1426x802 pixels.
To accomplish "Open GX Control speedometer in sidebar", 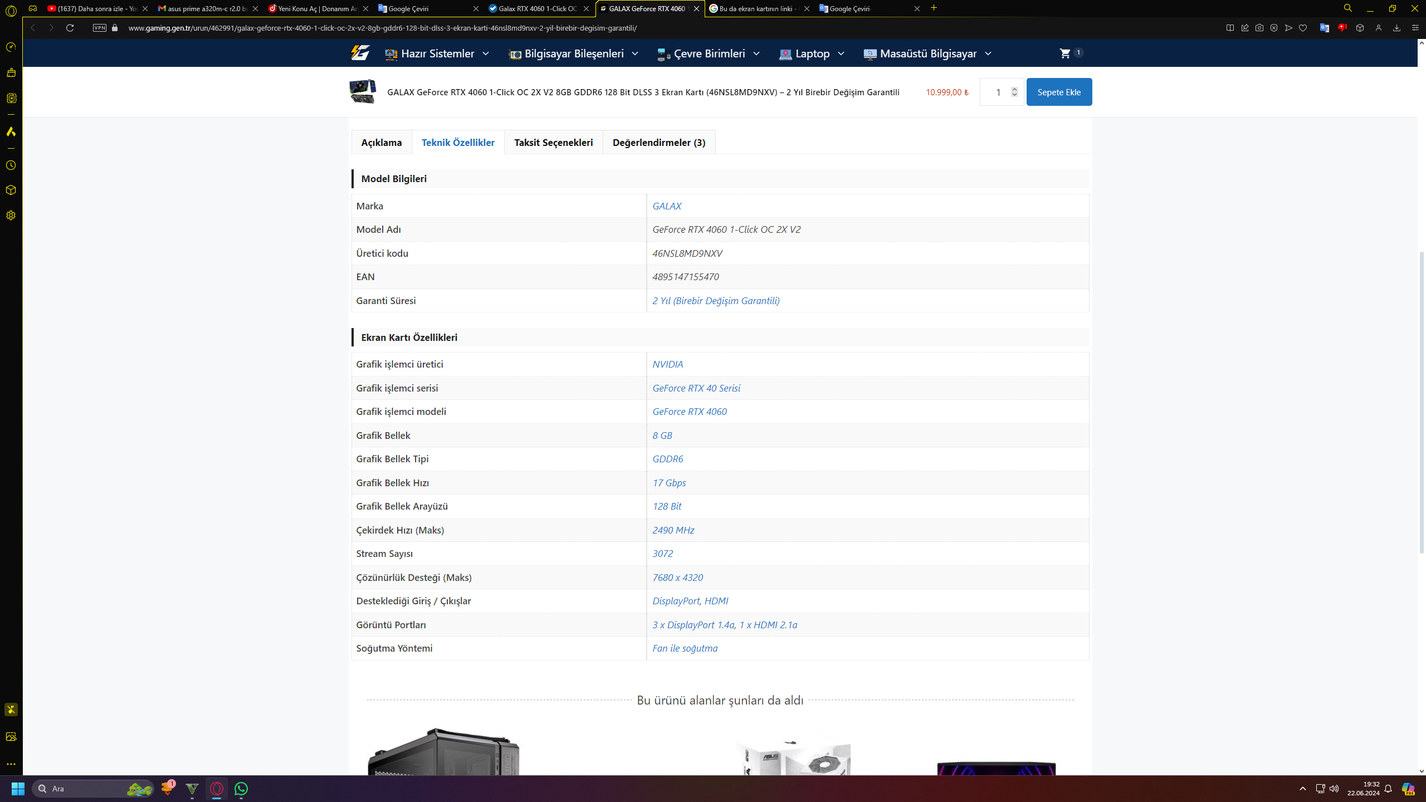I will tap(11, 47).
